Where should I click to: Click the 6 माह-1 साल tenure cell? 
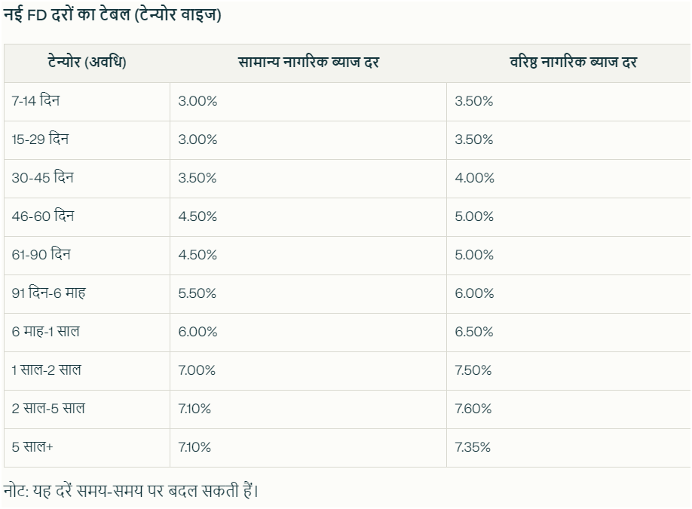tap(45, 332)
